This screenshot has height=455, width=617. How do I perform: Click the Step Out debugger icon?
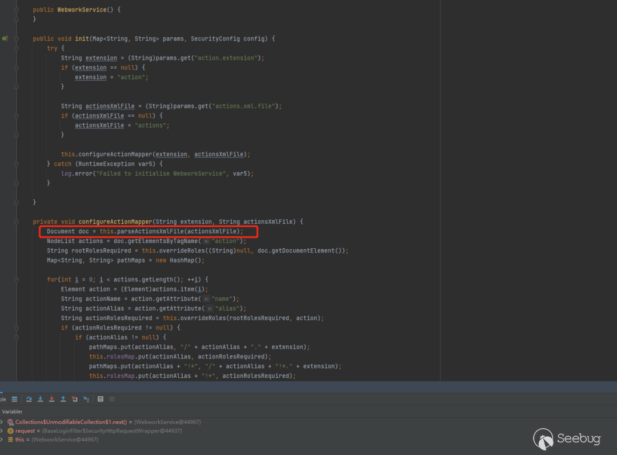(63, 399)
